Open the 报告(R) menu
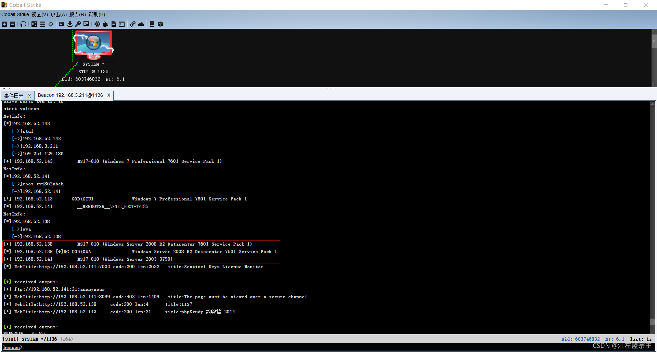 77,14
